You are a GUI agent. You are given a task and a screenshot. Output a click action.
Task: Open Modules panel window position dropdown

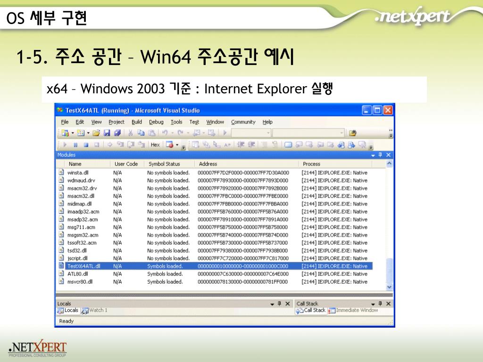tap(373, 155)
